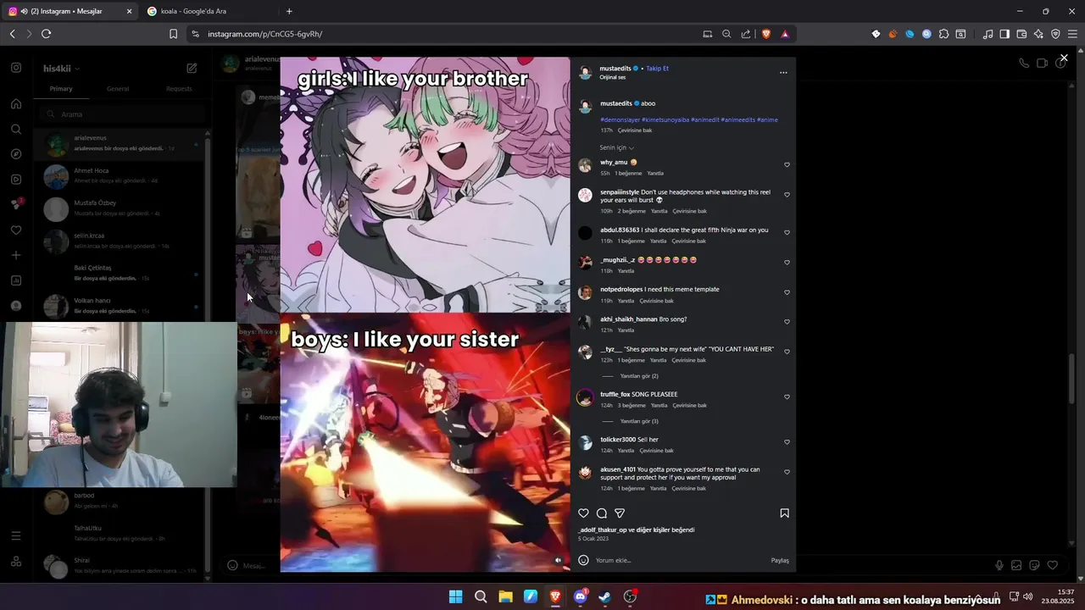Bookmark this page in the address bar

tap(173, 34)
